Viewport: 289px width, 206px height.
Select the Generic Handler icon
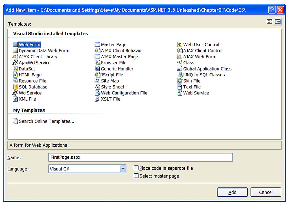pos(97,69)
